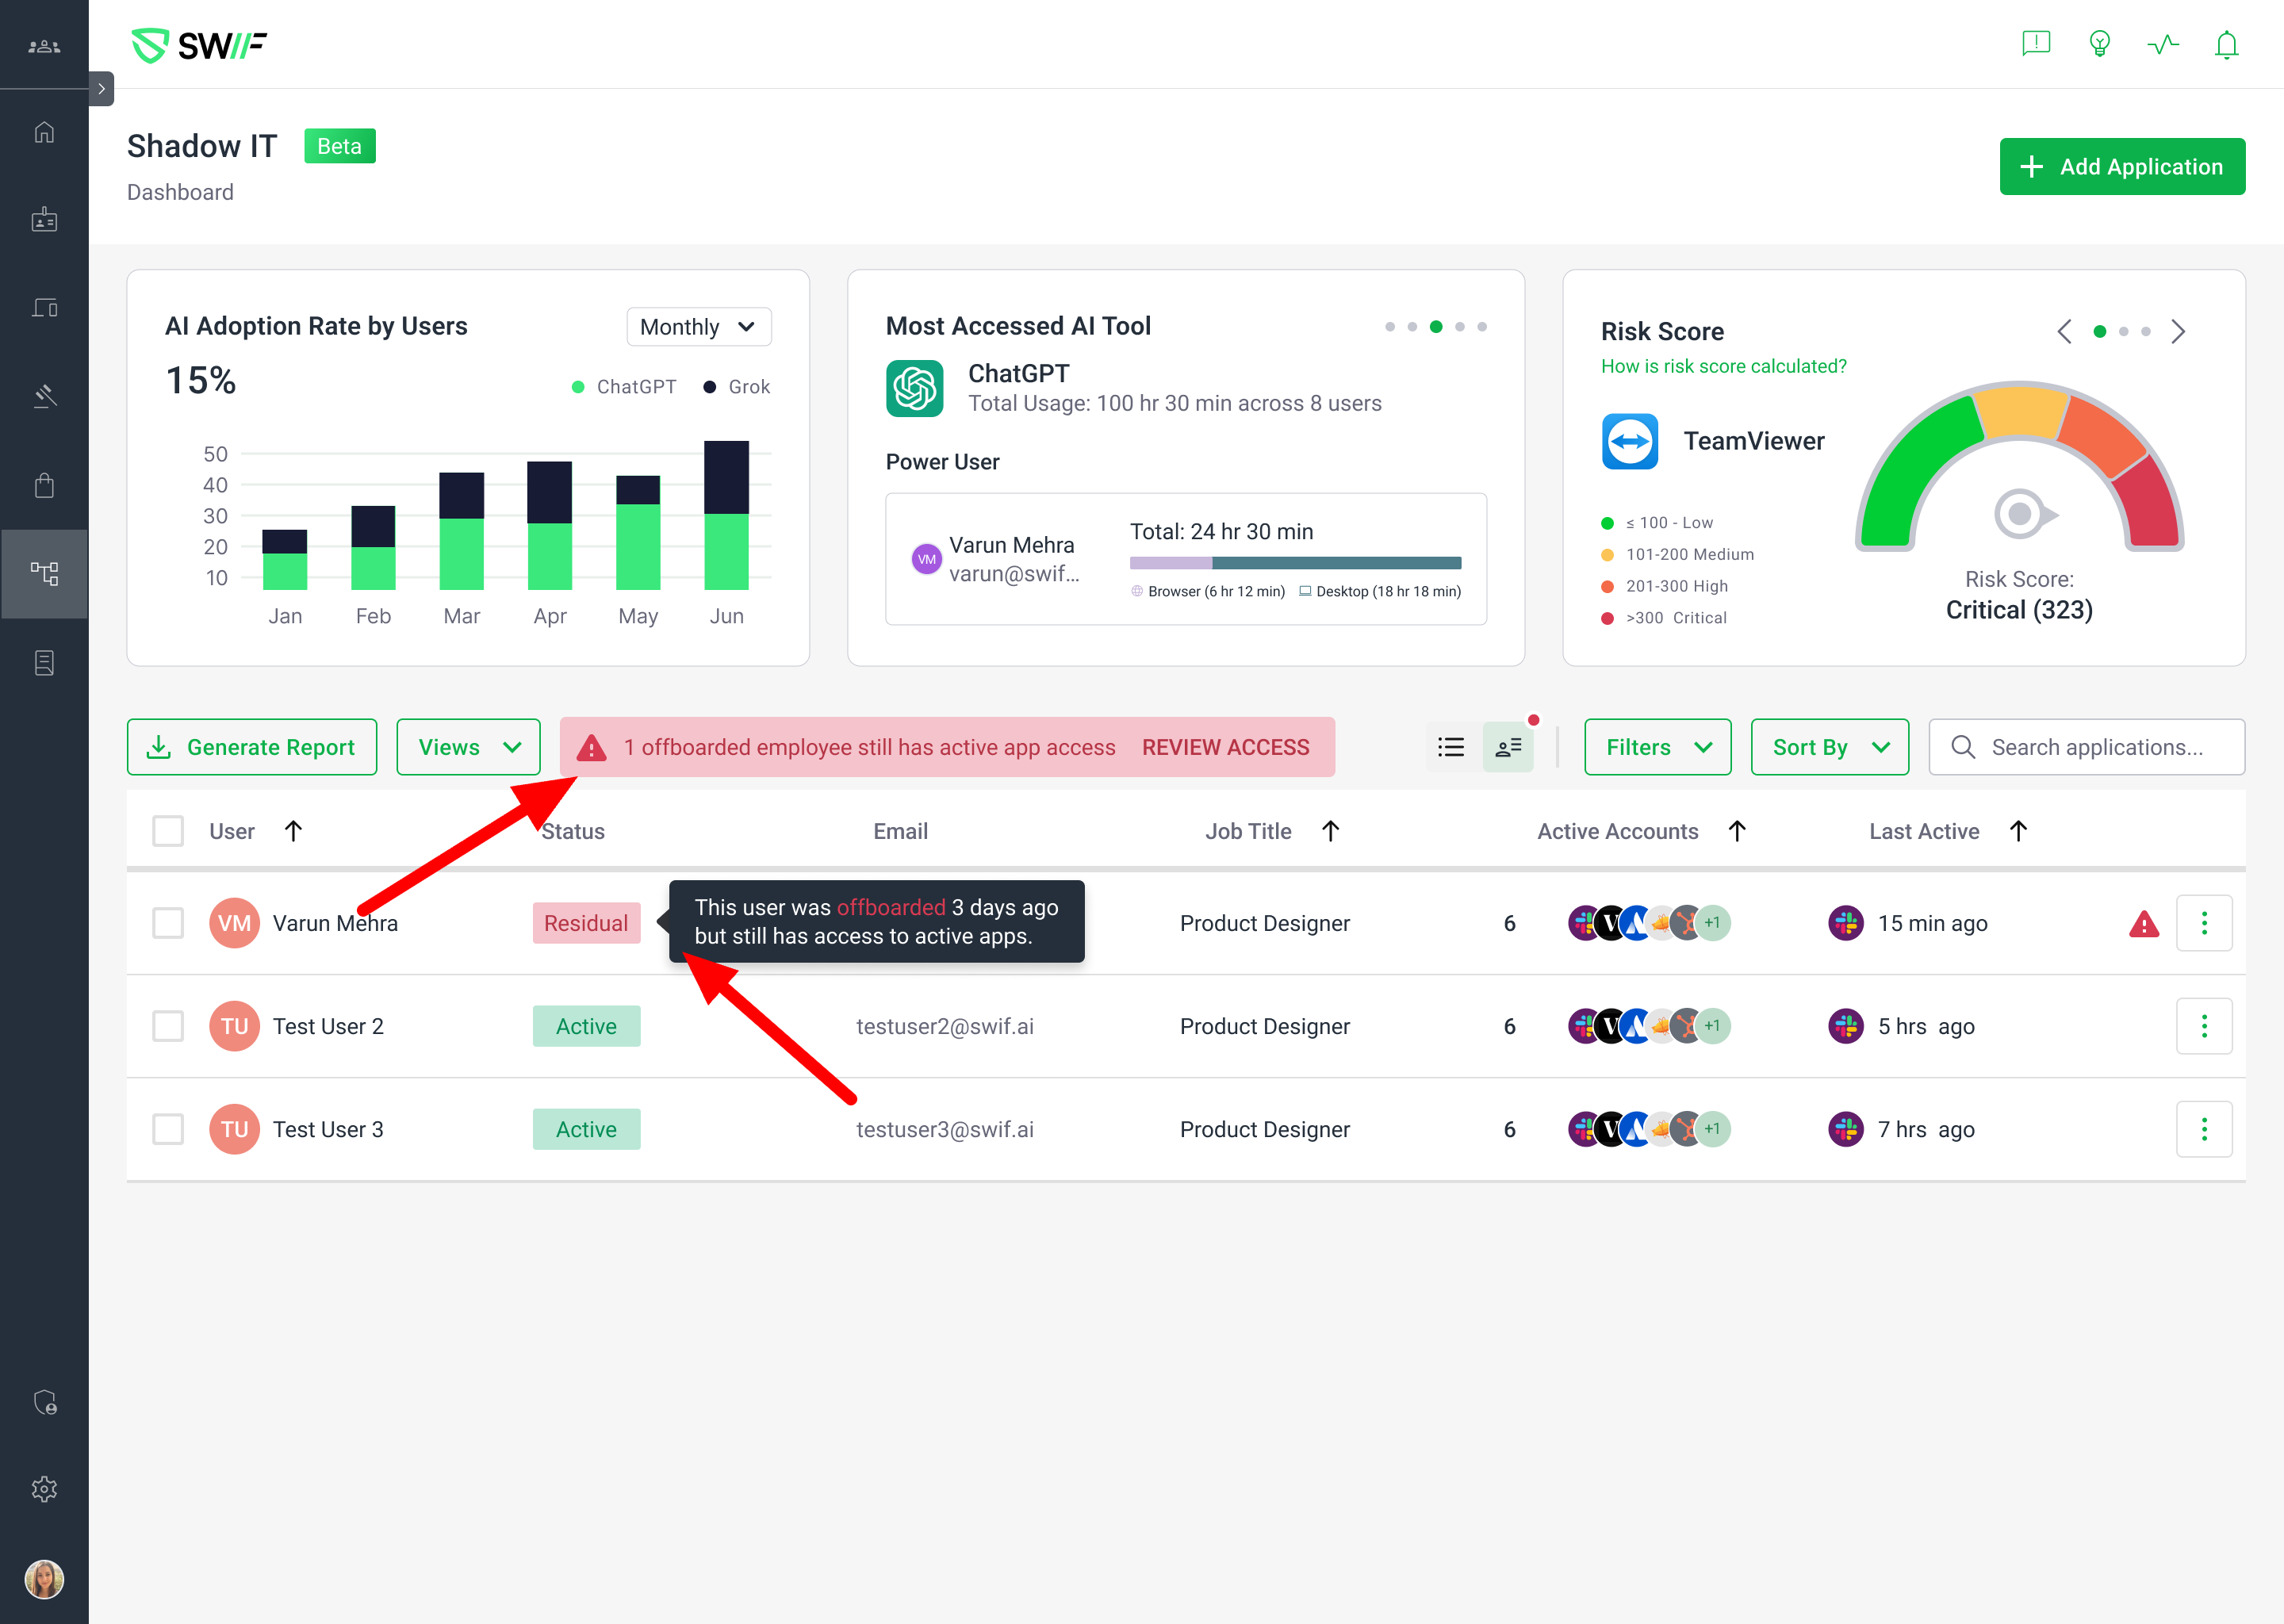Click the activity pulse icon in header
This screenshot has height=1624, width=2284.
2162,45
